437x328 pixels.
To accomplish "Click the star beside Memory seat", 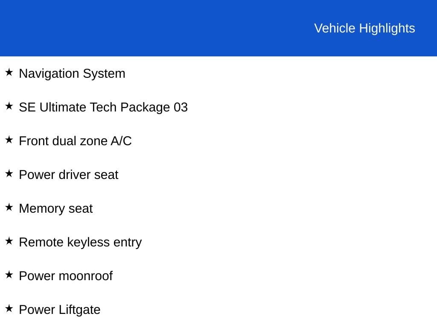I will click(9, 207).
